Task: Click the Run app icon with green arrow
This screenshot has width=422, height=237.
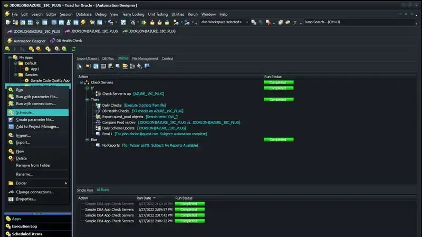Action: click(7, 49)
